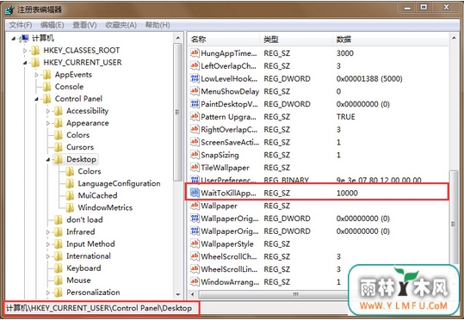Click the value list horizontal scroll left arrow
The image size is (464, 320).
click(193, 294)
